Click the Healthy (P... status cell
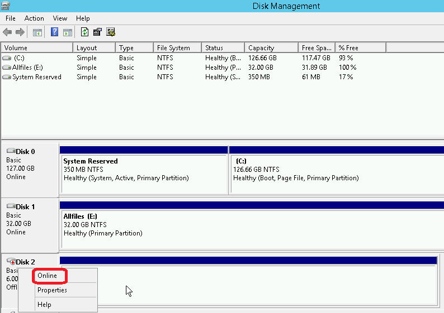Viewport: 444px width, 313px height. 223,68
